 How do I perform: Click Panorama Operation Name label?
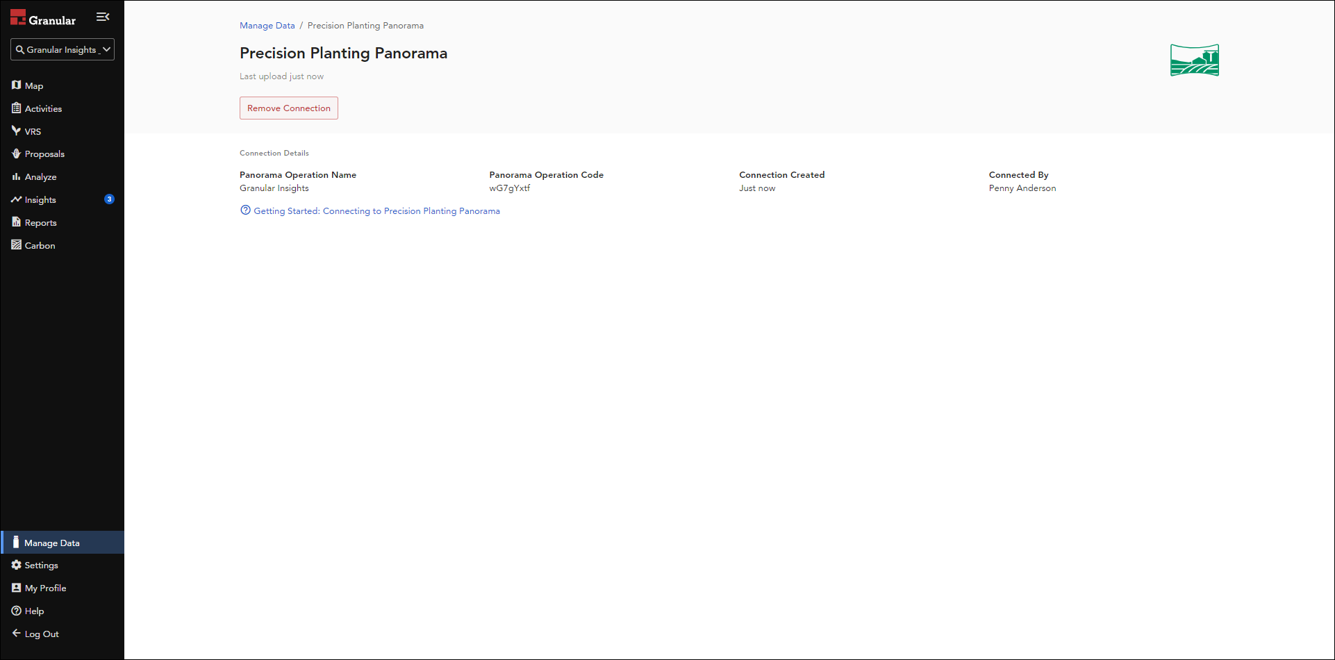(x=298, y=175)
